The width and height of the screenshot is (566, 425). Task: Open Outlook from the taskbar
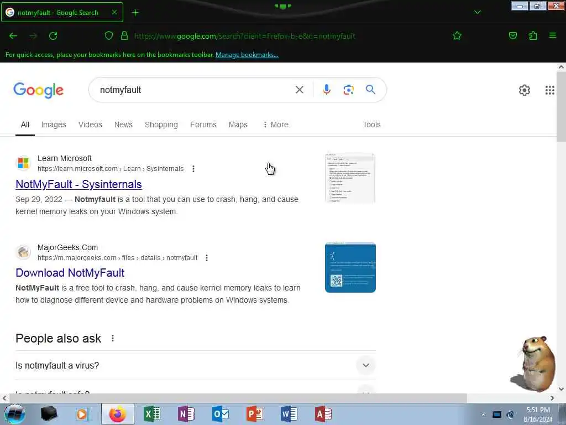pos(220,414)
